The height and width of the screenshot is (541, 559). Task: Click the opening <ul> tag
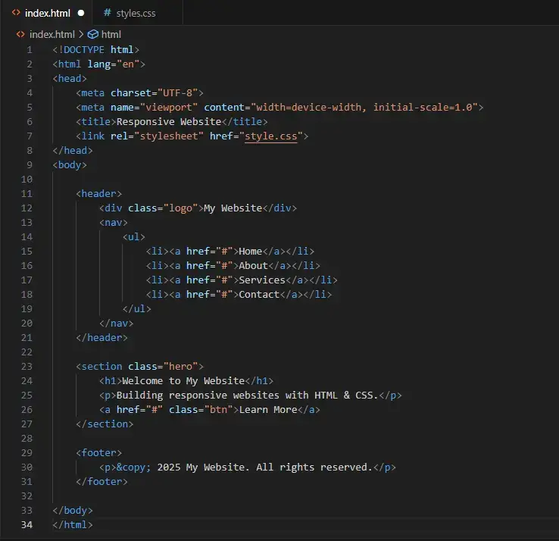[133, 237]
